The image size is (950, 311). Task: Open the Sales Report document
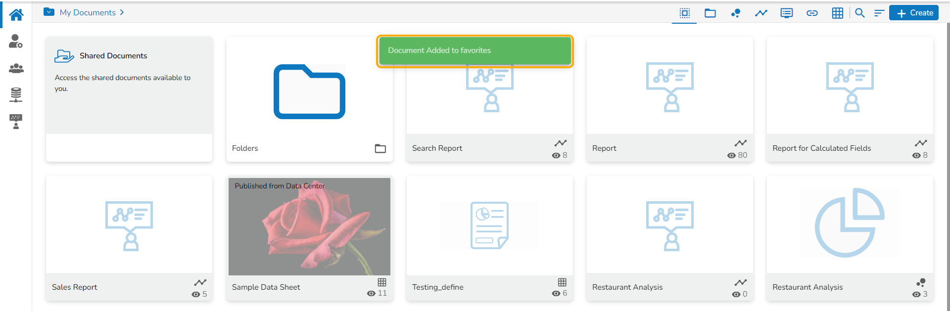(129, 237)
